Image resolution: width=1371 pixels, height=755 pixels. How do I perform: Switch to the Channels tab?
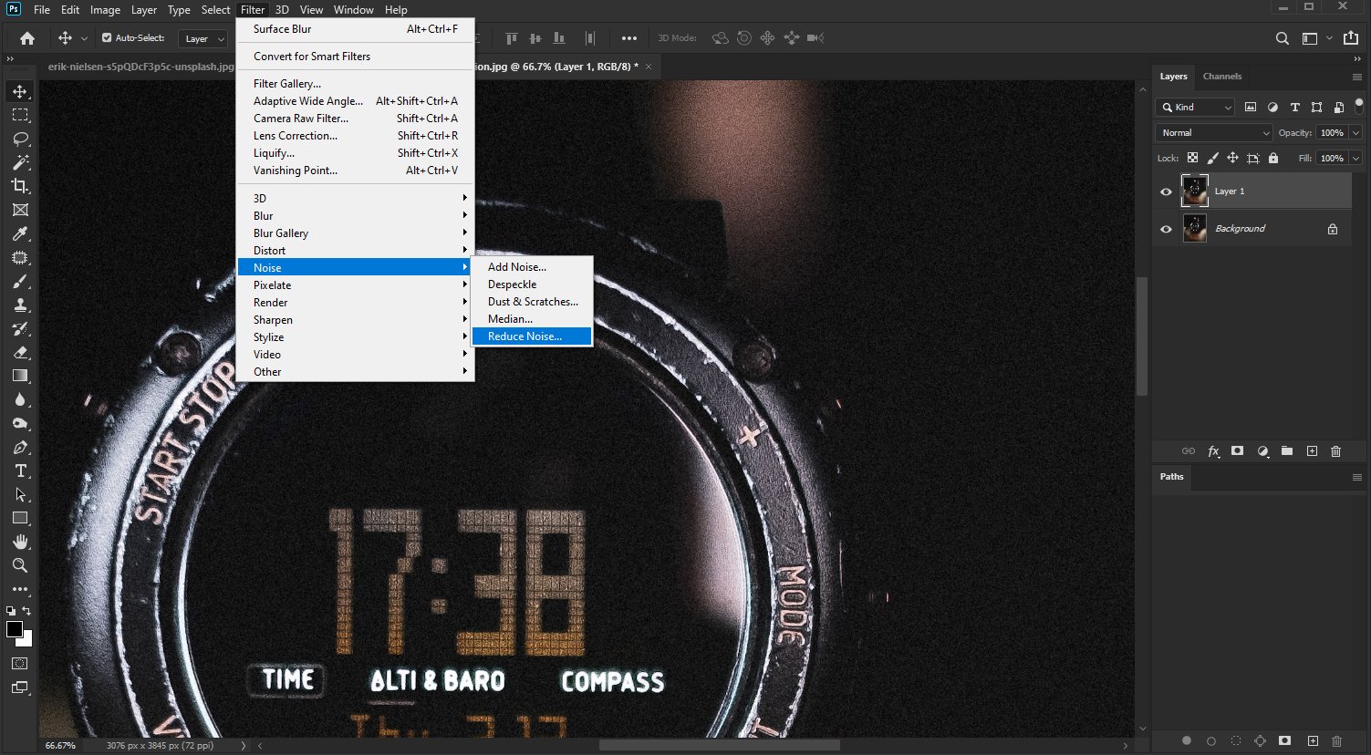(1222, 77)
